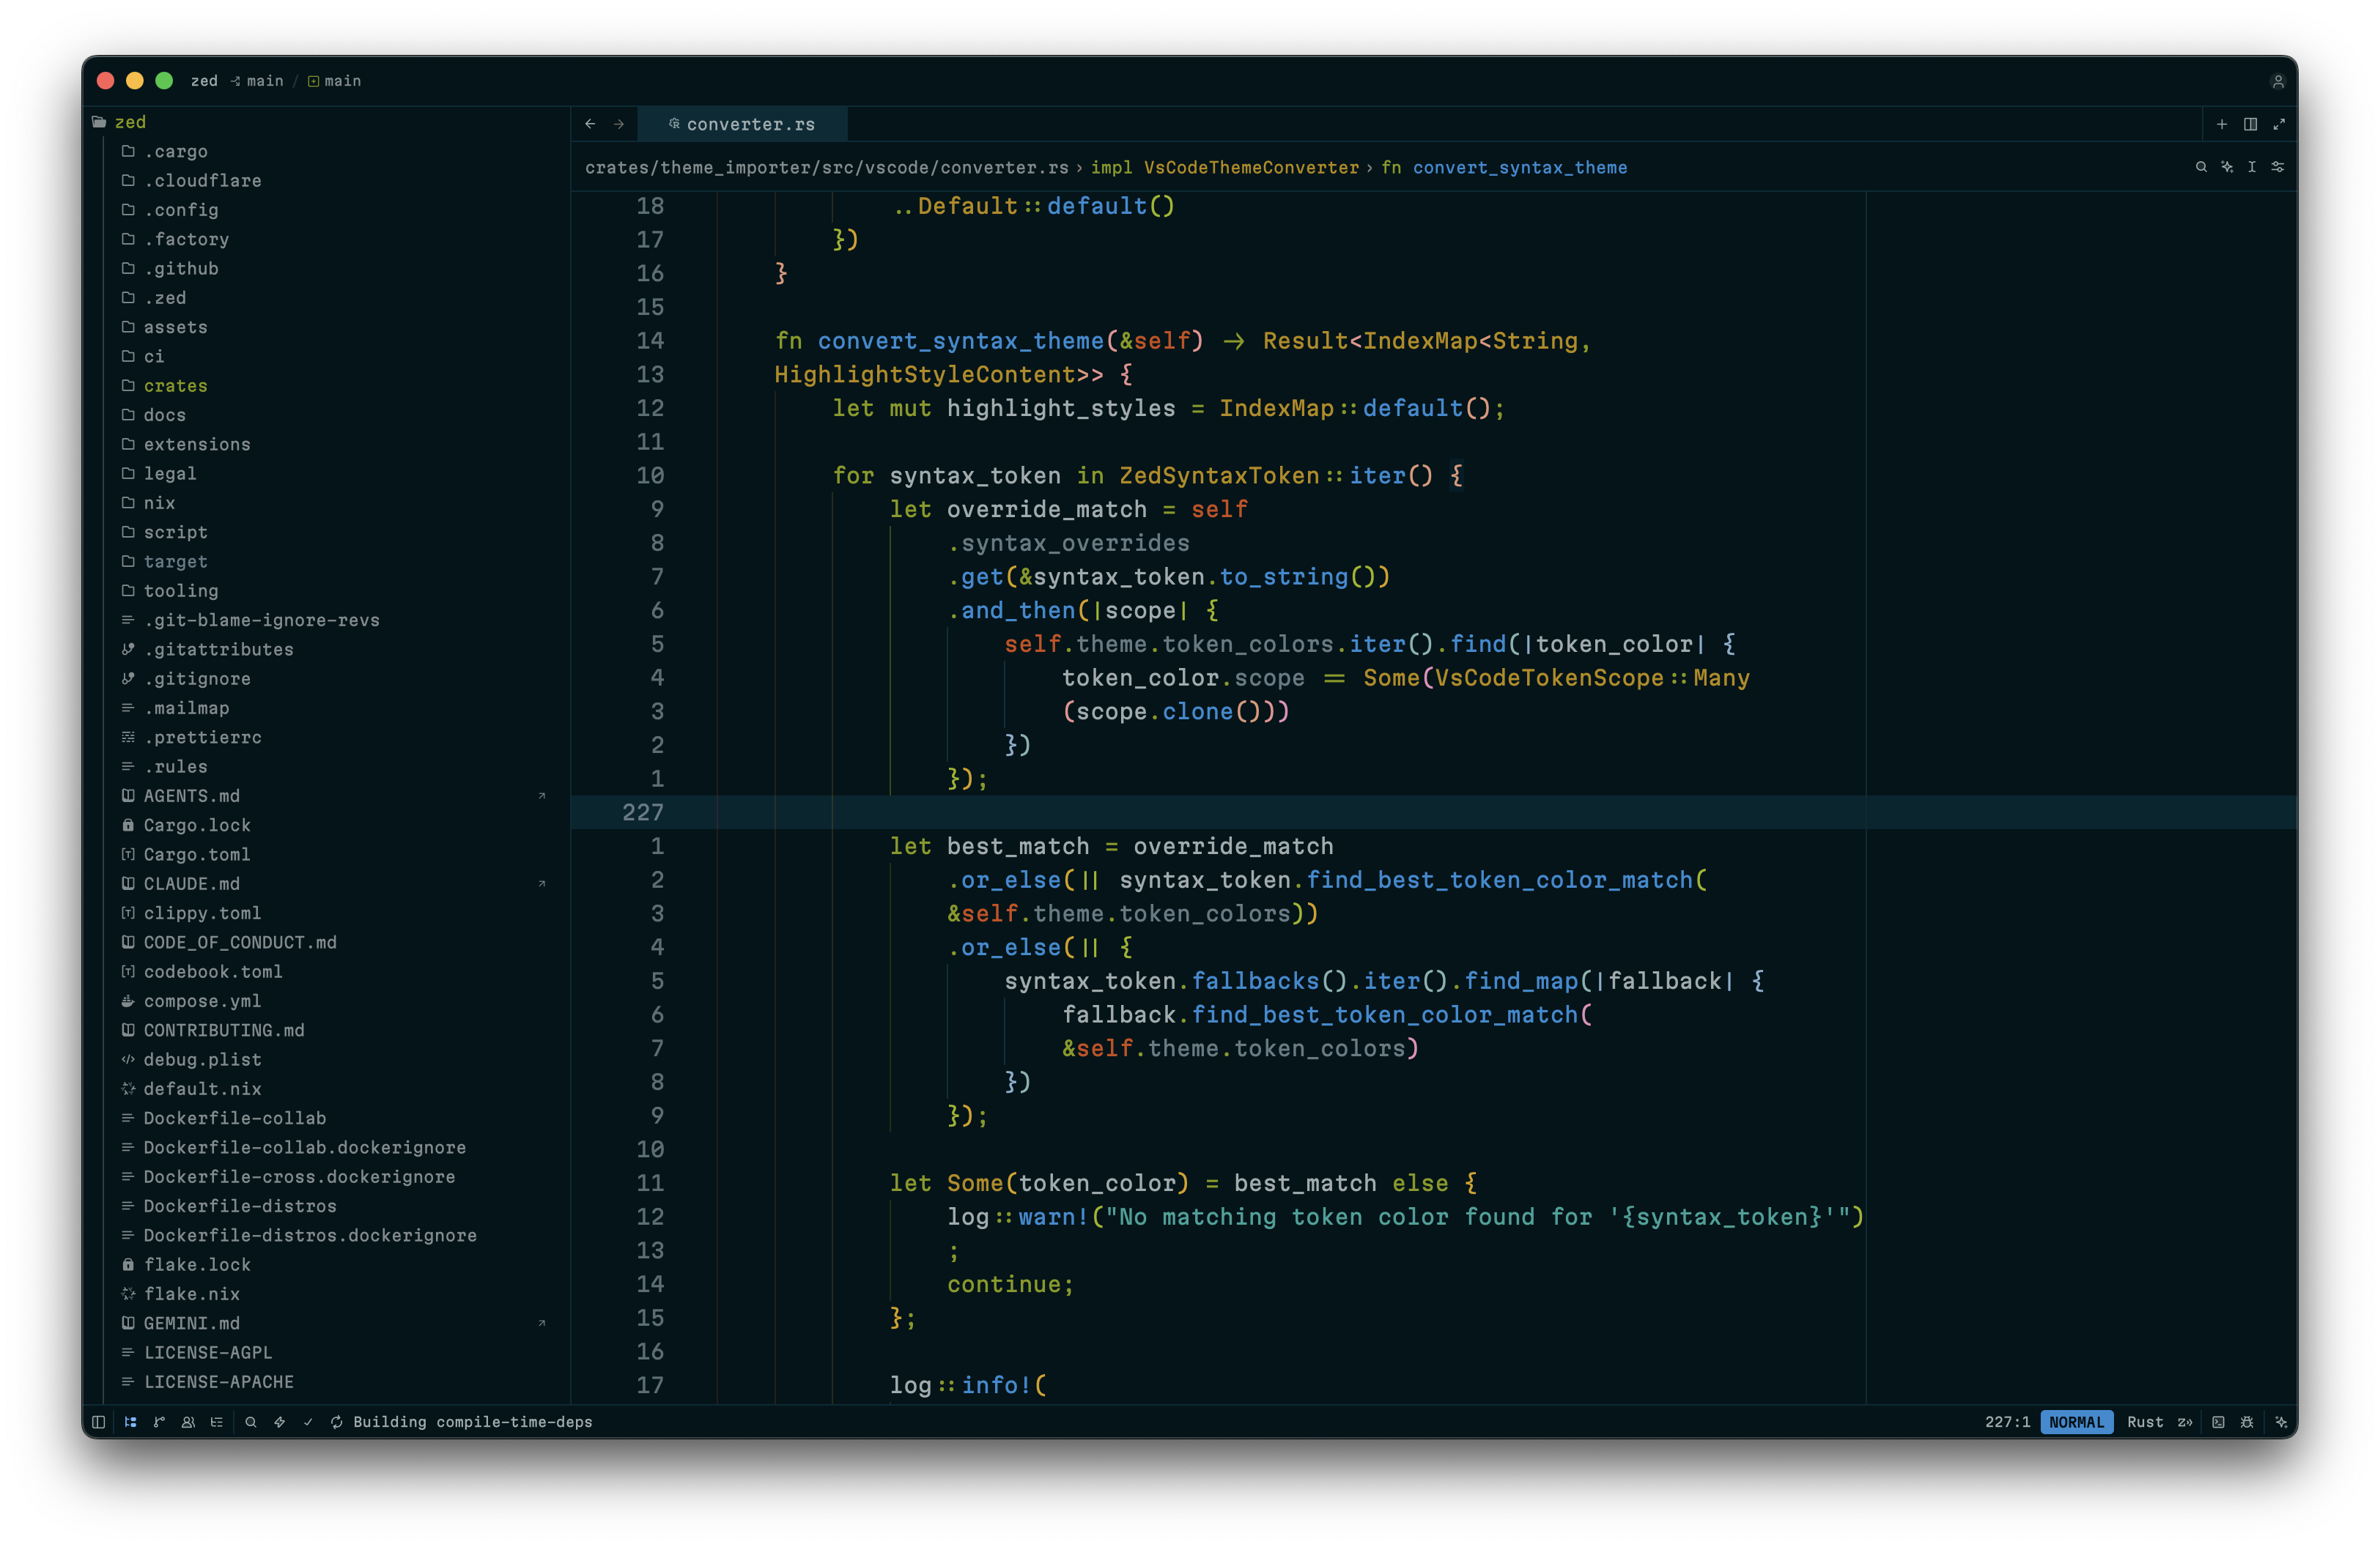This screenshot has height=1547, width=2380.
Task: Open the Rust language selector
Action: 2144,1421
